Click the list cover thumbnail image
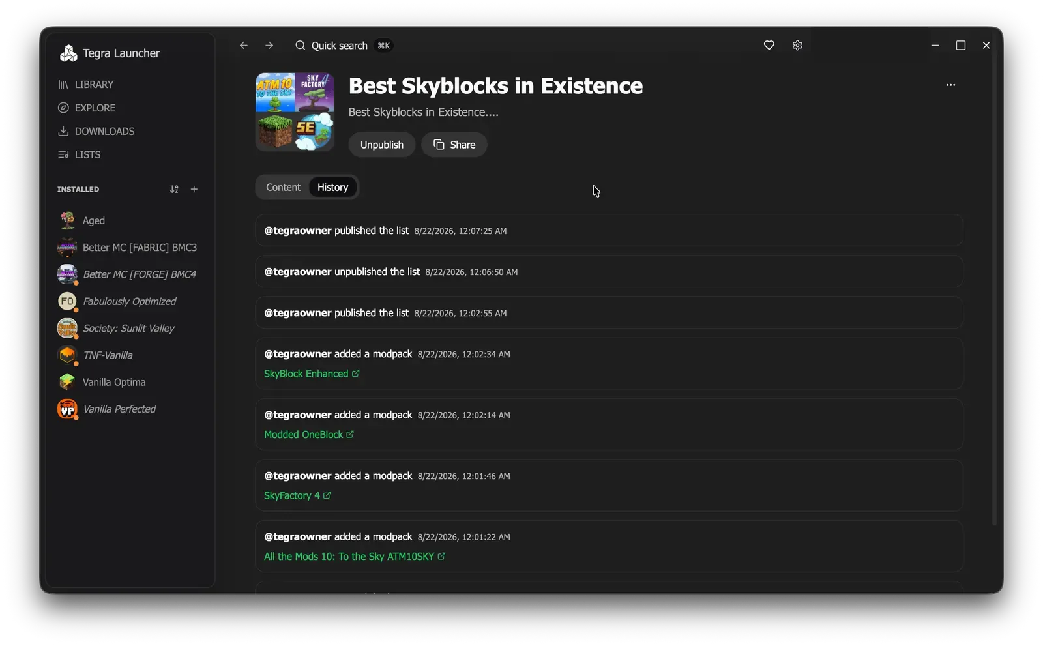1043x646 pixels. (x=295, y=112)
